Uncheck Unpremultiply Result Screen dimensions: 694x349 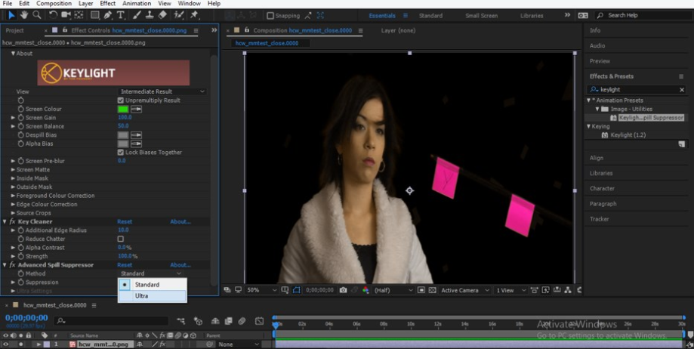click(120, 100)
